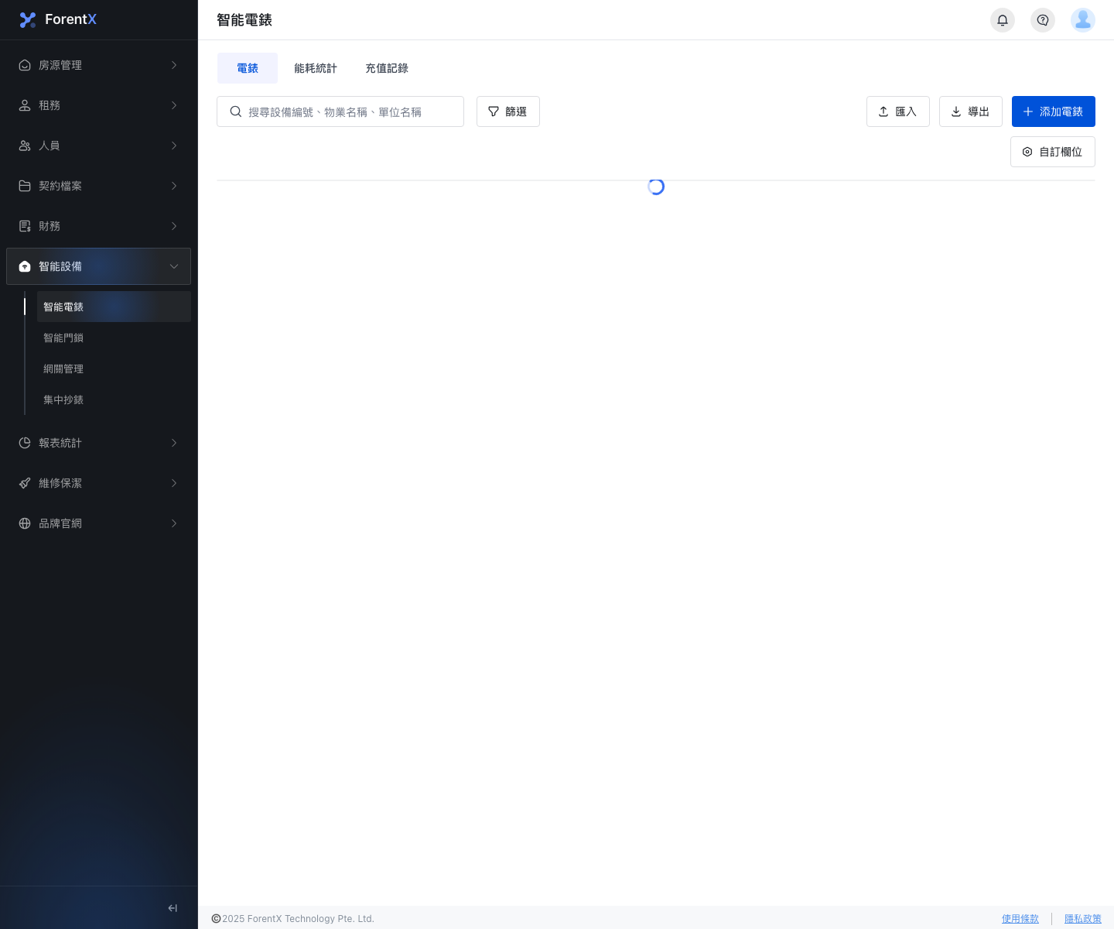This screenshot has width=1114, height=929.
Task: Open the notification bell
Action: pyautogui.click(x=1003, y=20)
